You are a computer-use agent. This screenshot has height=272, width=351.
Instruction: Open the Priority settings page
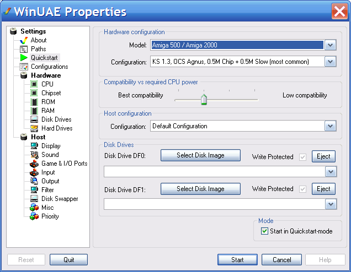pos(50,216)
